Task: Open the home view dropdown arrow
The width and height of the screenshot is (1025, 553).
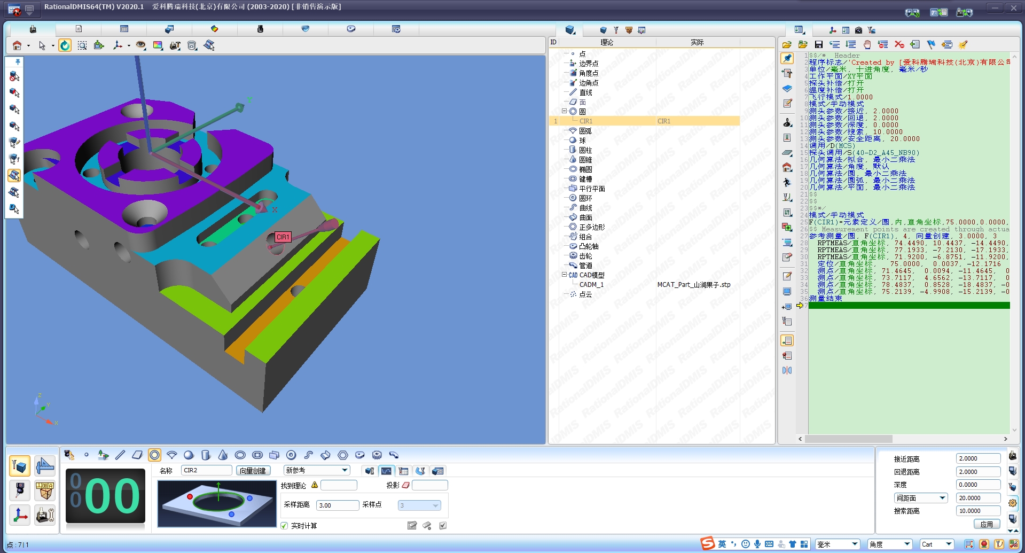Action: click(28, 46)
